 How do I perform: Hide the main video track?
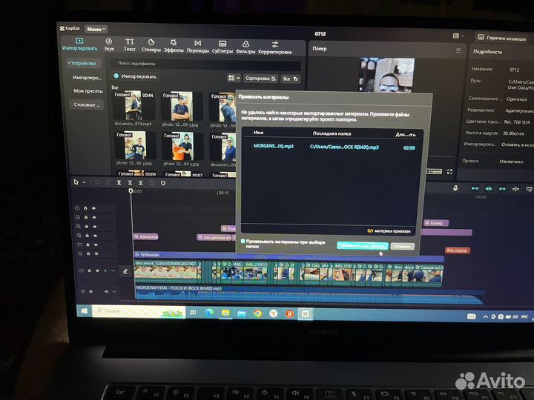(x=97, y=270)
